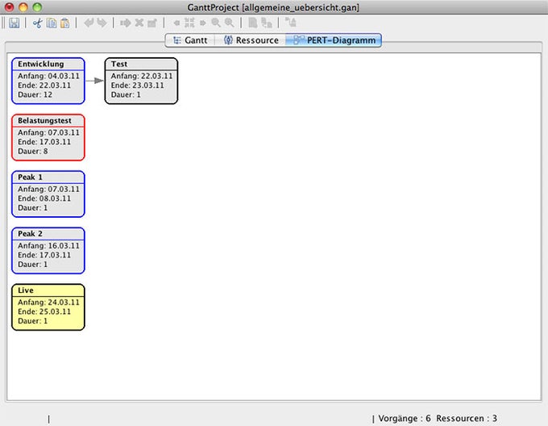Click 'Anfang: 22.03.11' in Test node
The image size is (548, 426).
point(142,76)
